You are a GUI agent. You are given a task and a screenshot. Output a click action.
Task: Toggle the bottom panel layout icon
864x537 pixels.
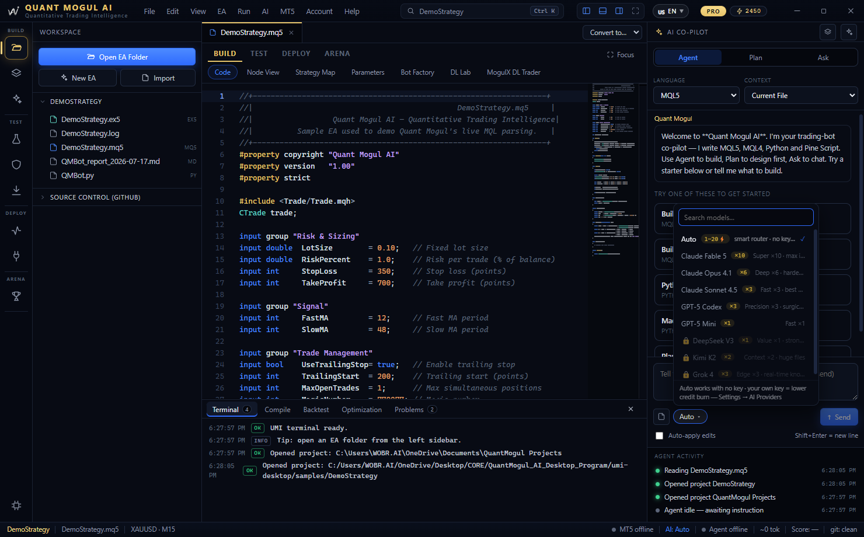click(x=603, y=11)
